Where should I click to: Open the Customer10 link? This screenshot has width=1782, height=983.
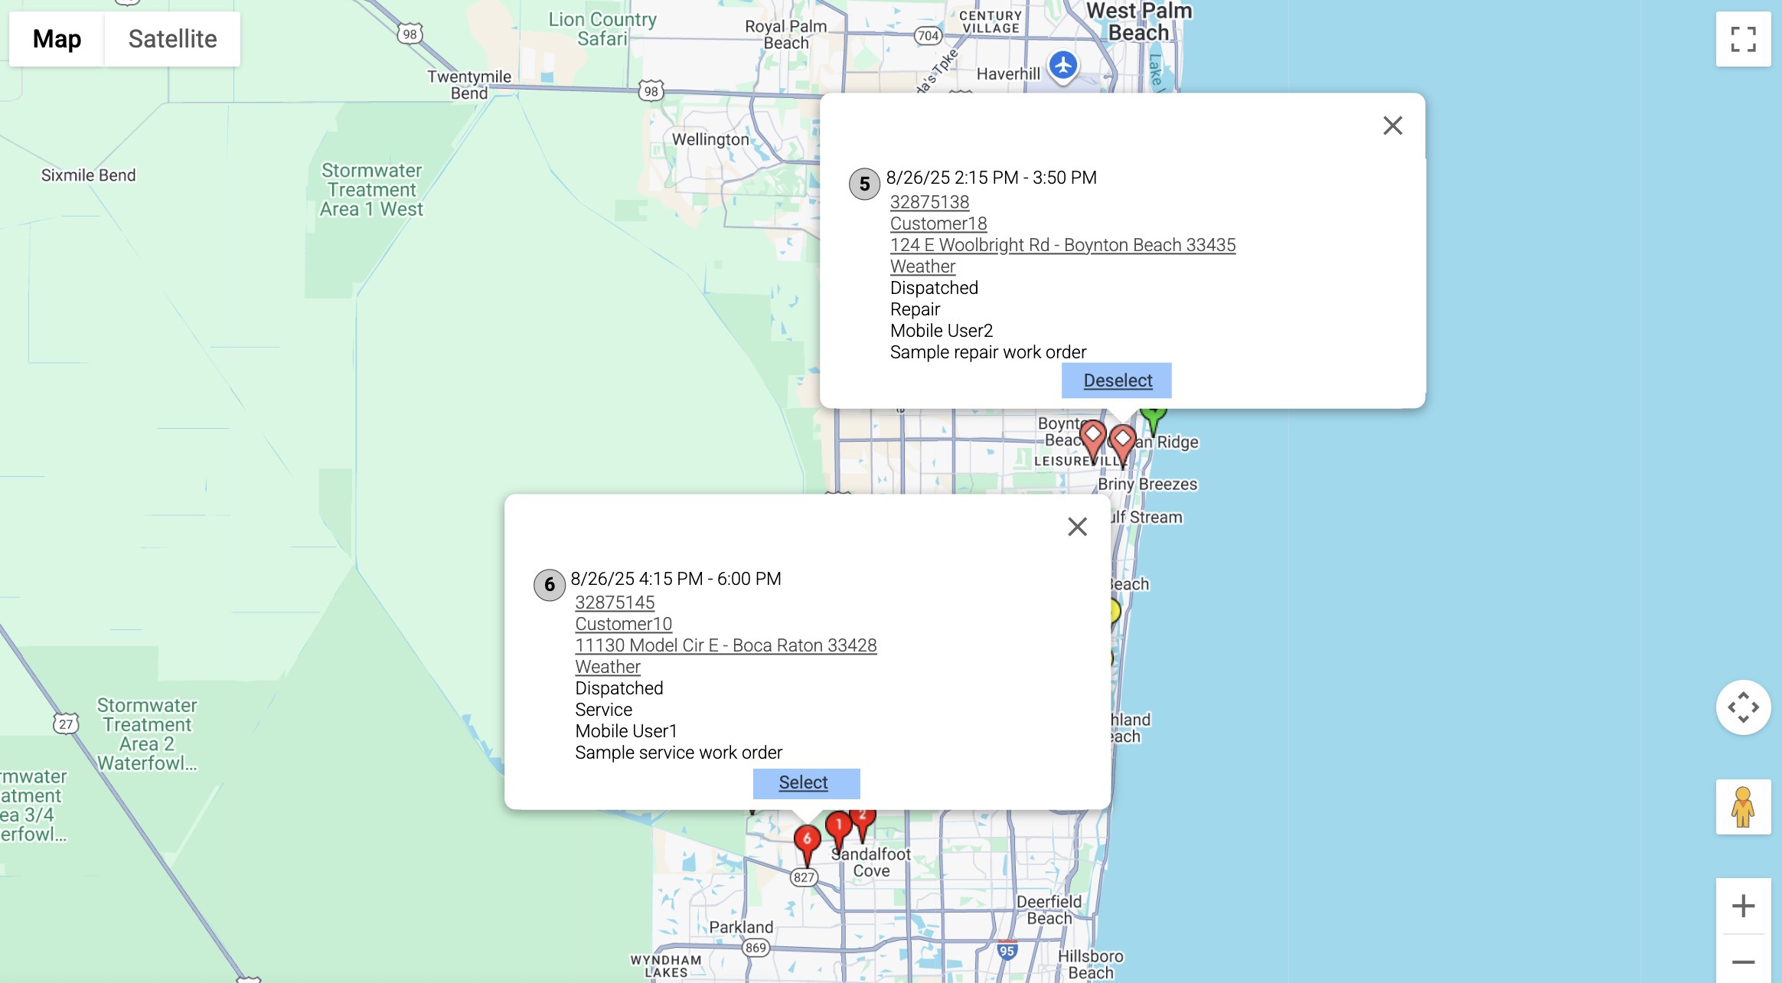pyautogui.click(x=623, y=624)
